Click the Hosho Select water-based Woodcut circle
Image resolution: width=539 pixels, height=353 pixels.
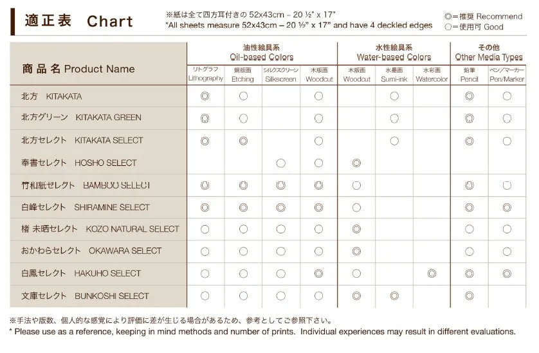(356, 163)
